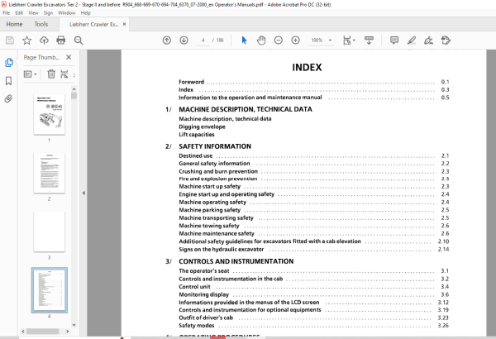Switch to the Tools tab
The height and width of the screenshot is (339, 496).
pos(41,24)
